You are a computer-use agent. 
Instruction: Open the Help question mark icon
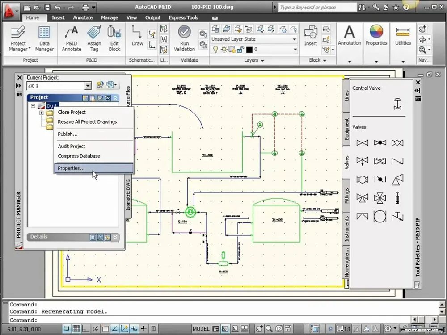pyautogui.click(x=406, y=8)
